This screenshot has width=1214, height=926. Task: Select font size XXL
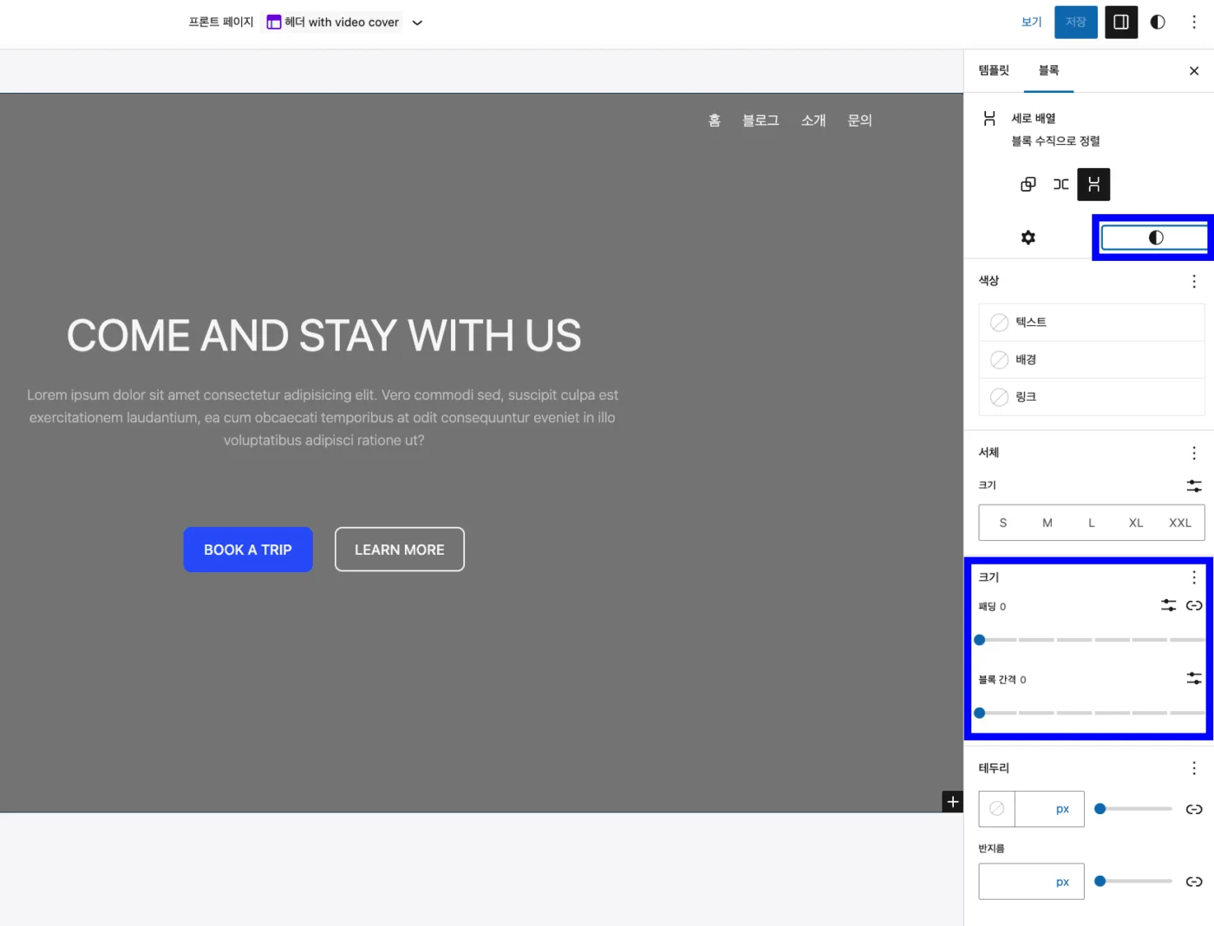pyautogui.click(x=1180, y=523)
